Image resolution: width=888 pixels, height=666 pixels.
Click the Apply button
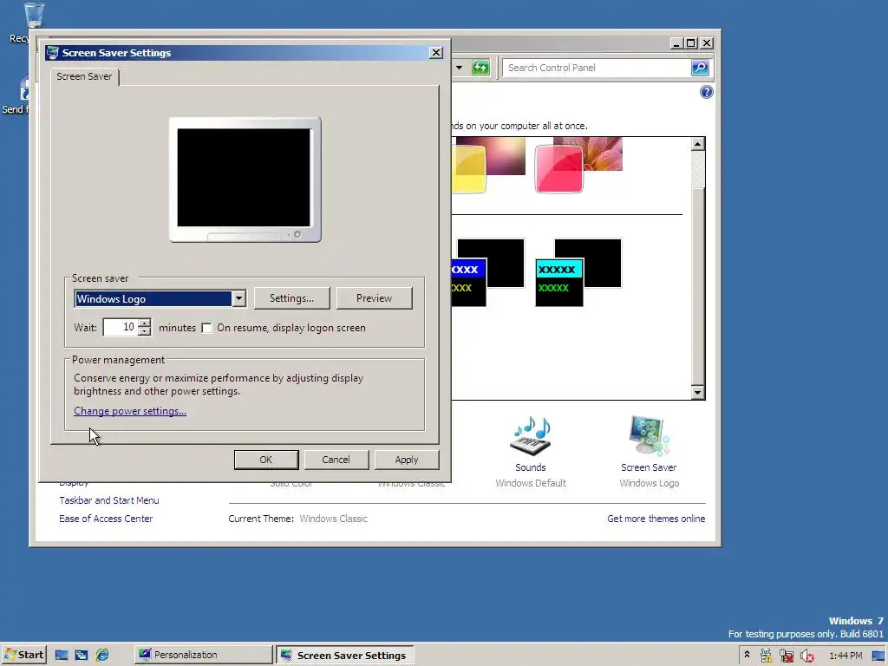click(x=407, y=460)
